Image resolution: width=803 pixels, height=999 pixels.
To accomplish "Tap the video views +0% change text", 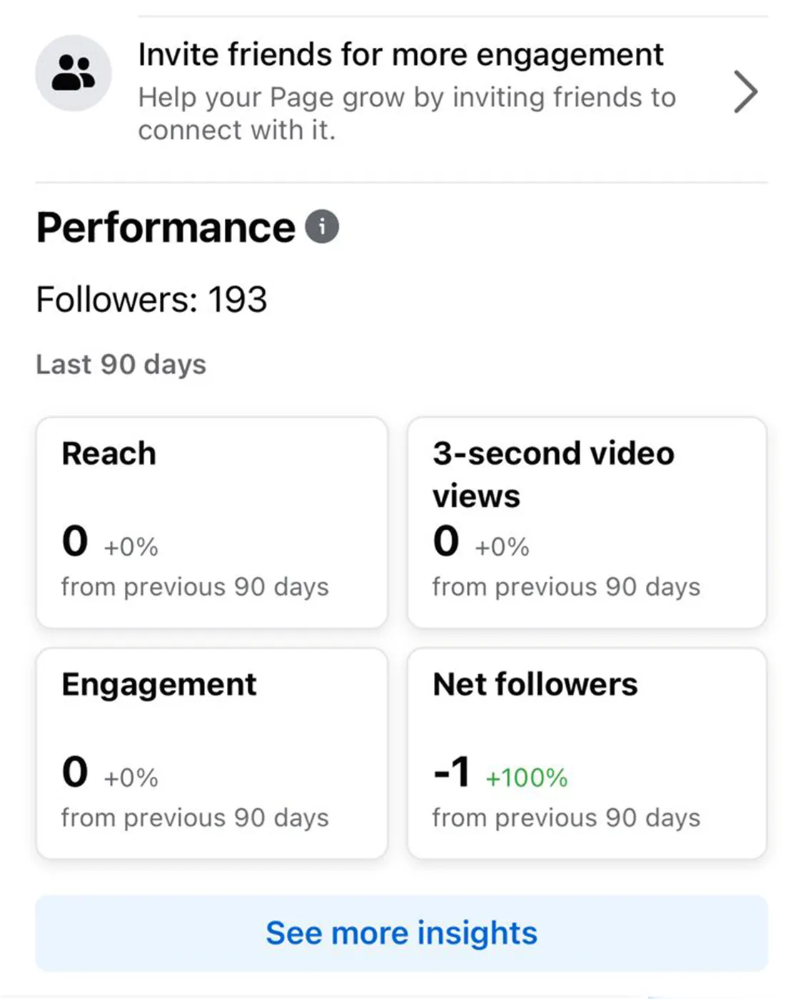I will (x=502, y=546).
